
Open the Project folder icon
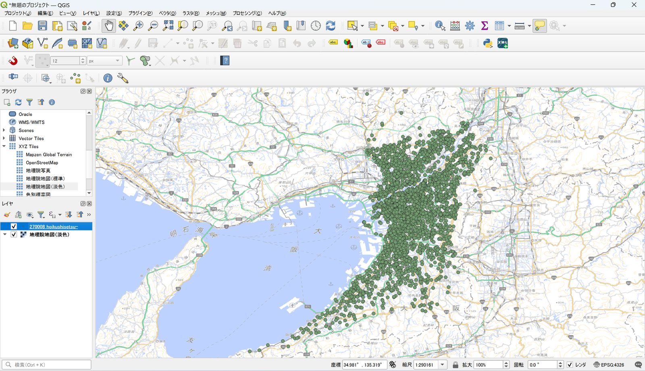[x=27, y=26]
